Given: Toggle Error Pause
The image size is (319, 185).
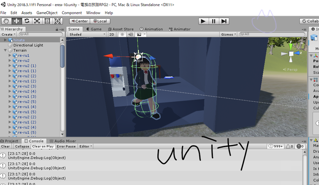Looking at the screenshot, I should click(x=66, y=146).
